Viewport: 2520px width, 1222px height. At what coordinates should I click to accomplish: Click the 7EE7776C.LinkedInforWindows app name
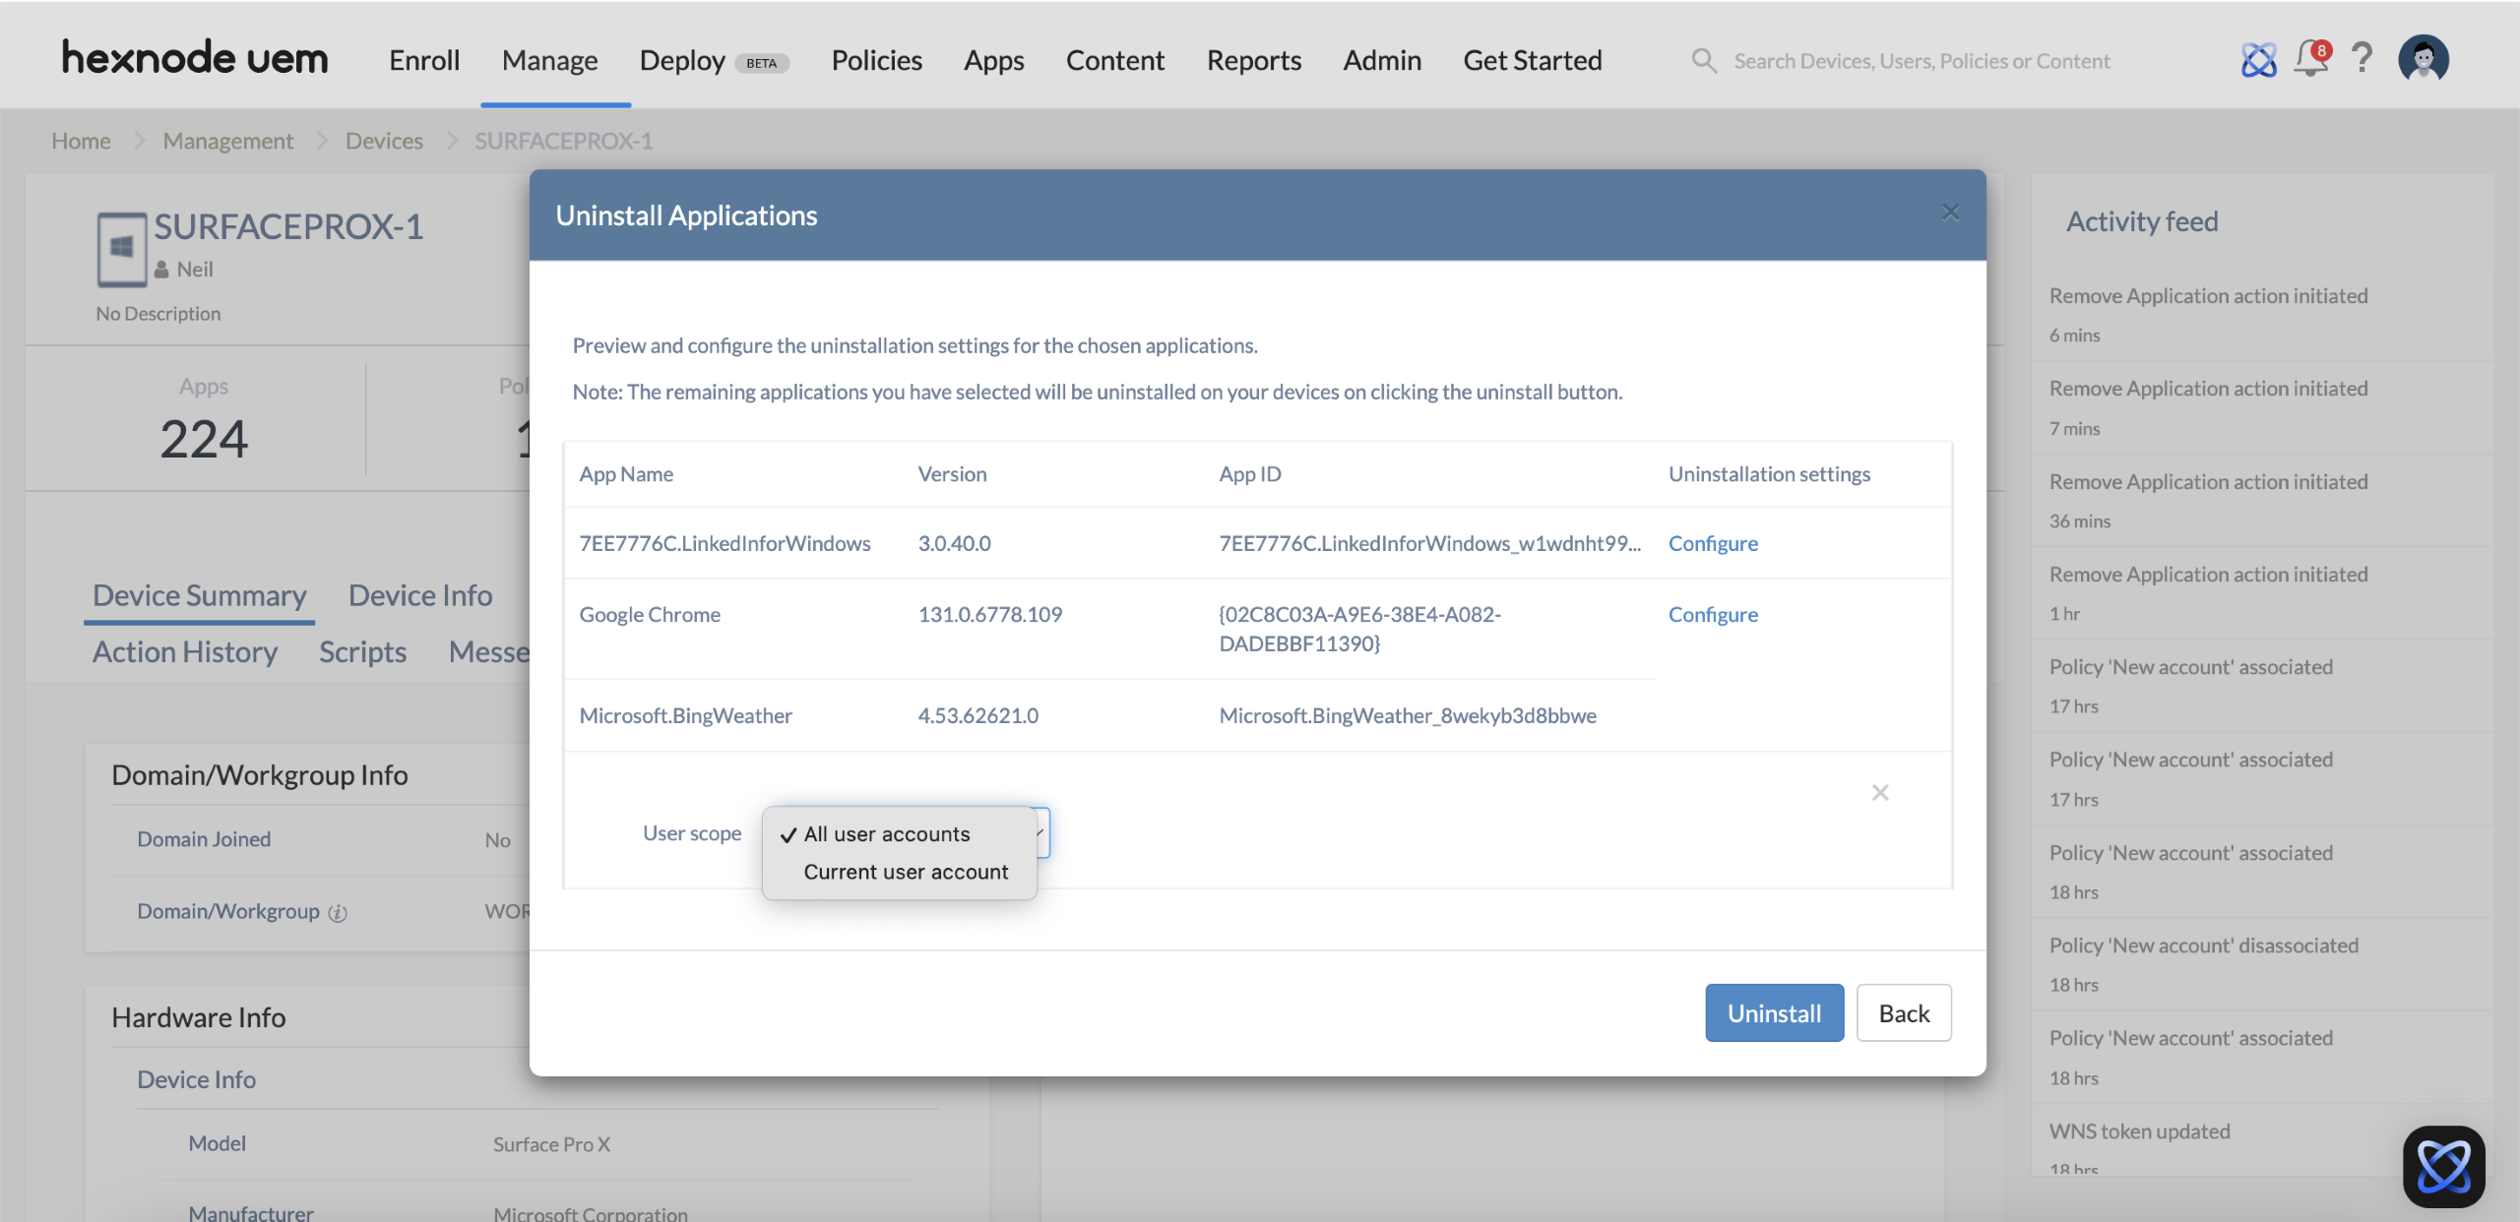tap(724, 543)
